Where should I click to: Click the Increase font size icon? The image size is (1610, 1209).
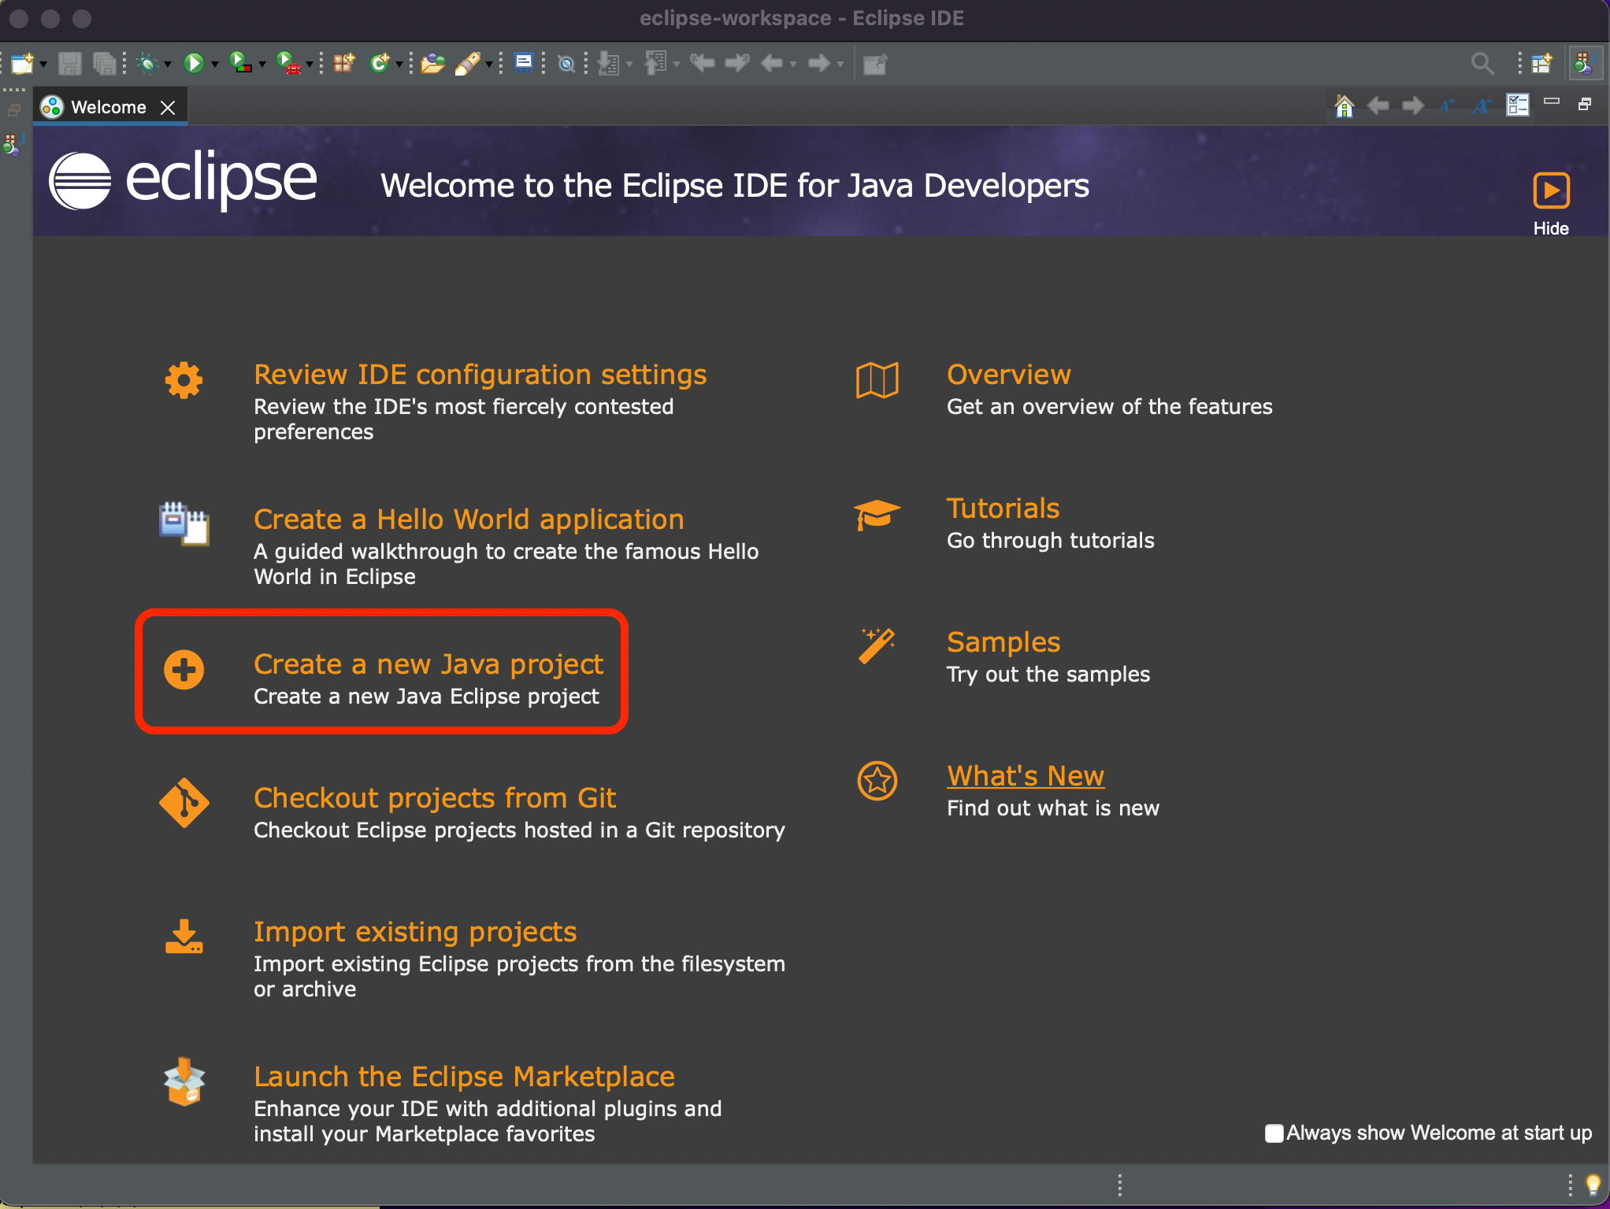coord(1482,105)
